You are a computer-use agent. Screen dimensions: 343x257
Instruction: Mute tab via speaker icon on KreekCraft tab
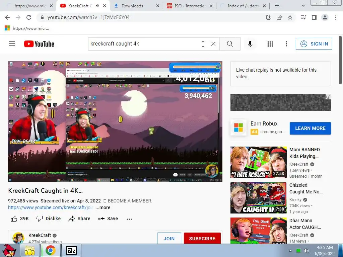(x=97, y=6)
